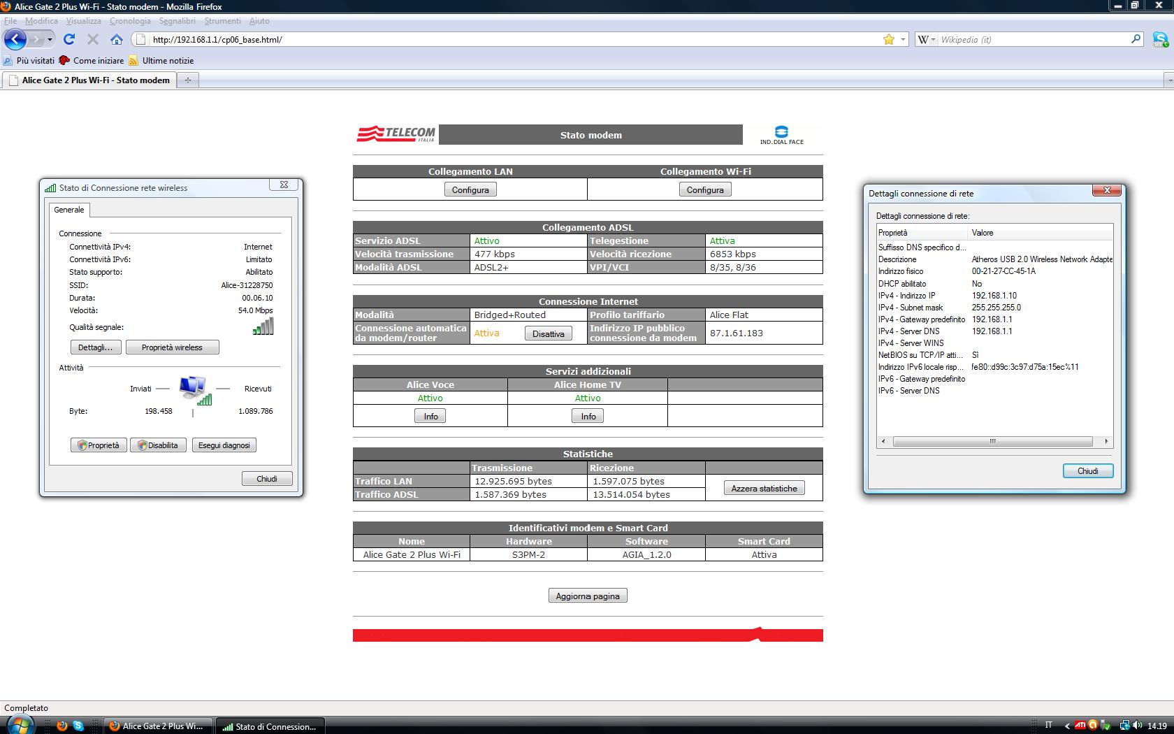Image resolution: width=1174 pixels, height=734 pixels.
Task: Click Disabilita in wireless status window
Action: click(158, 445)
